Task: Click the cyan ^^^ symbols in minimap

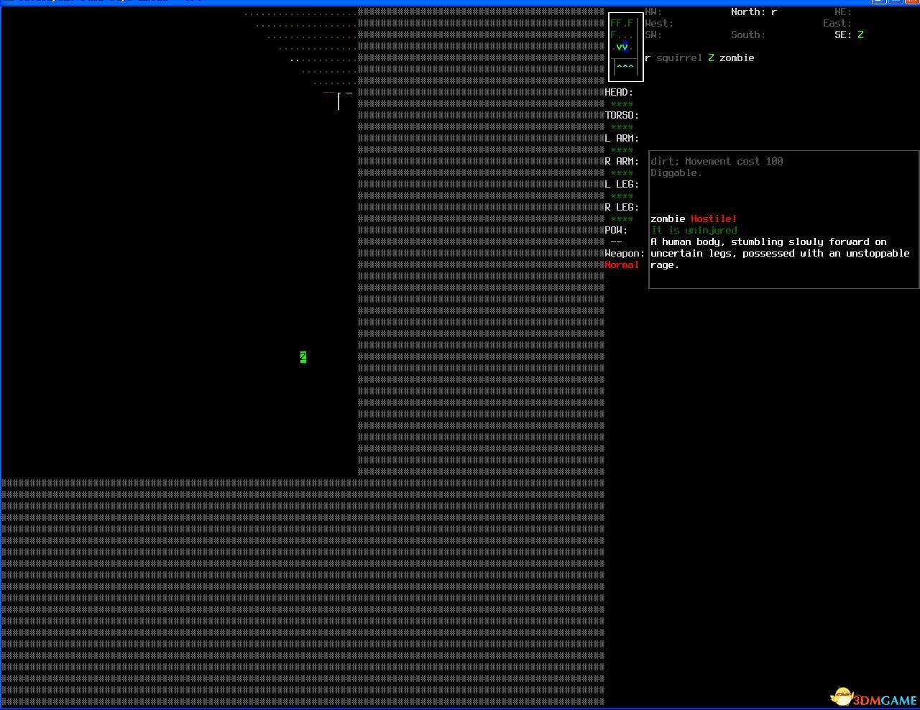Action: tap(625, 67)
